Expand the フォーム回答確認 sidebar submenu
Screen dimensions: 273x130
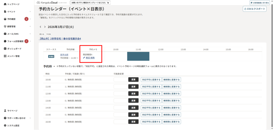(30, 41)
